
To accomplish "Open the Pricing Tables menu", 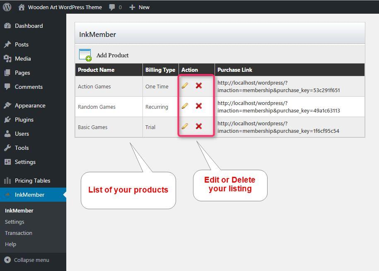I will click(33, 181).
